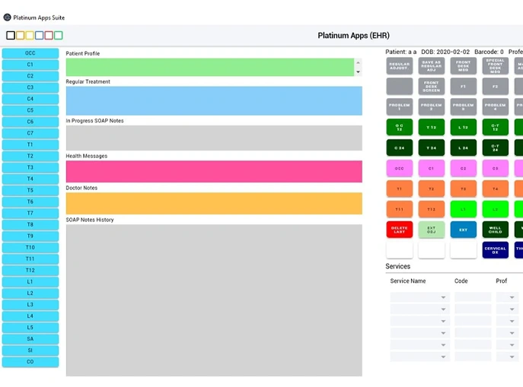Click the orange T11 button
This screenshot has height=387, width=523.
click(x=399, y=209)
